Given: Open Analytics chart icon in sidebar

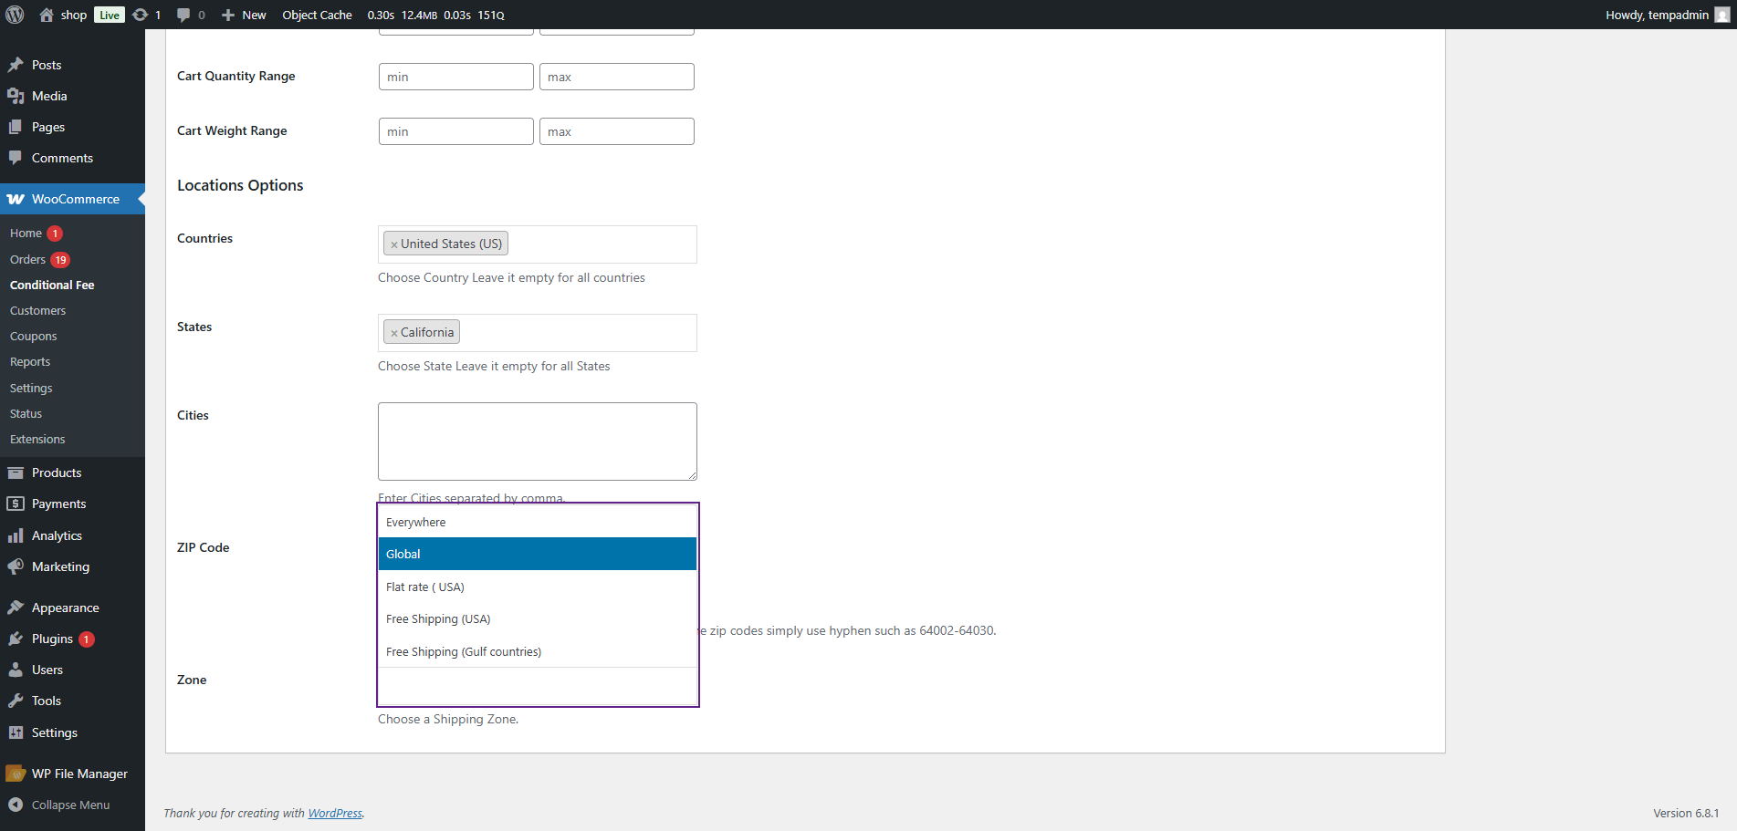Looking at the screenshot, I should [x=16, y=535].
